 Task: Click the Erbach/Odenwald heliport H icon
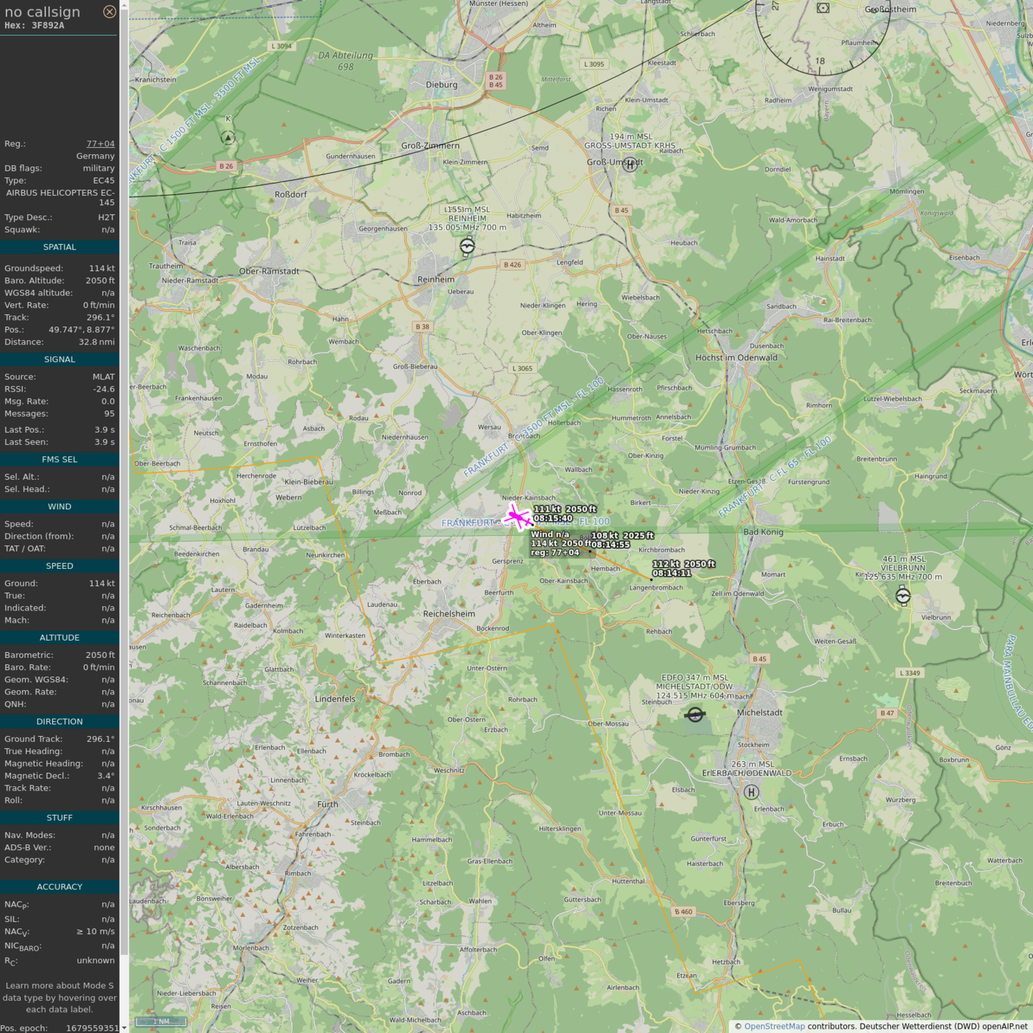751,792
